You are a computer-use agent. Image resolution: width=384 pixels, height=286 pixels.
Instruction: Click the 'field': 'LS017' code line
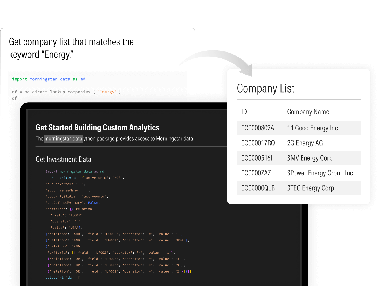[68, 215]
